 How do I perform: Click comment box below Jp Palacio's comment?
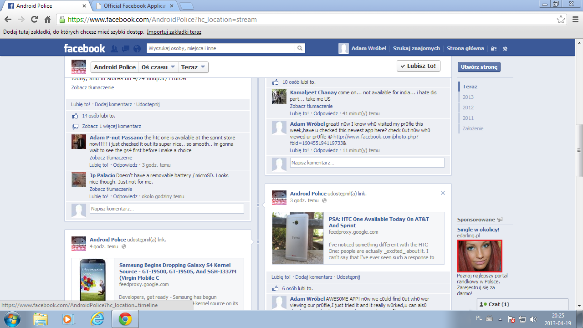pyautogui.click(x=167, y=209)
